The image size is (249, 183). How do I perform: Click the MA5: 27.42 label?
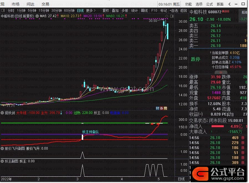pos(49,16)
